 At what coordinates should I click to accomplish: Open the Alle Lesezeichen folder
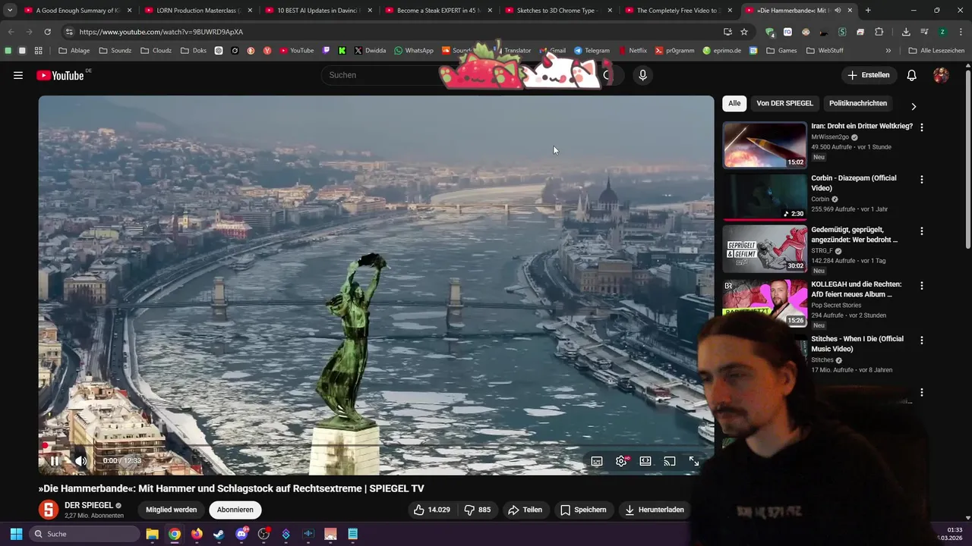(936, 51)
